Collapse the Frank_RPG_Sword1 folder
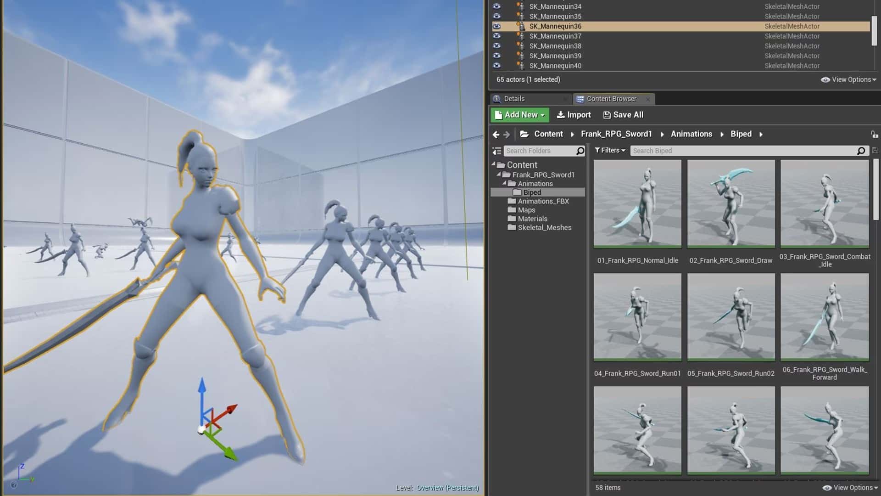The image size is (881, 496). 499,174
